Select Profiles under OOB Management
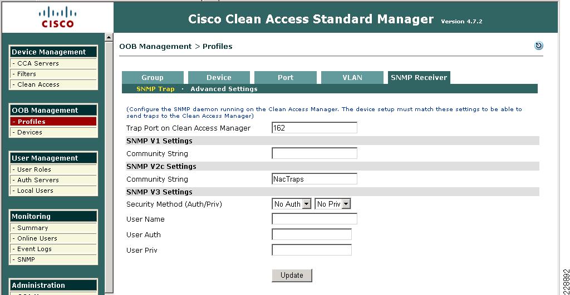Viewport: 570px width, 295px height. [x=53, y=122]
